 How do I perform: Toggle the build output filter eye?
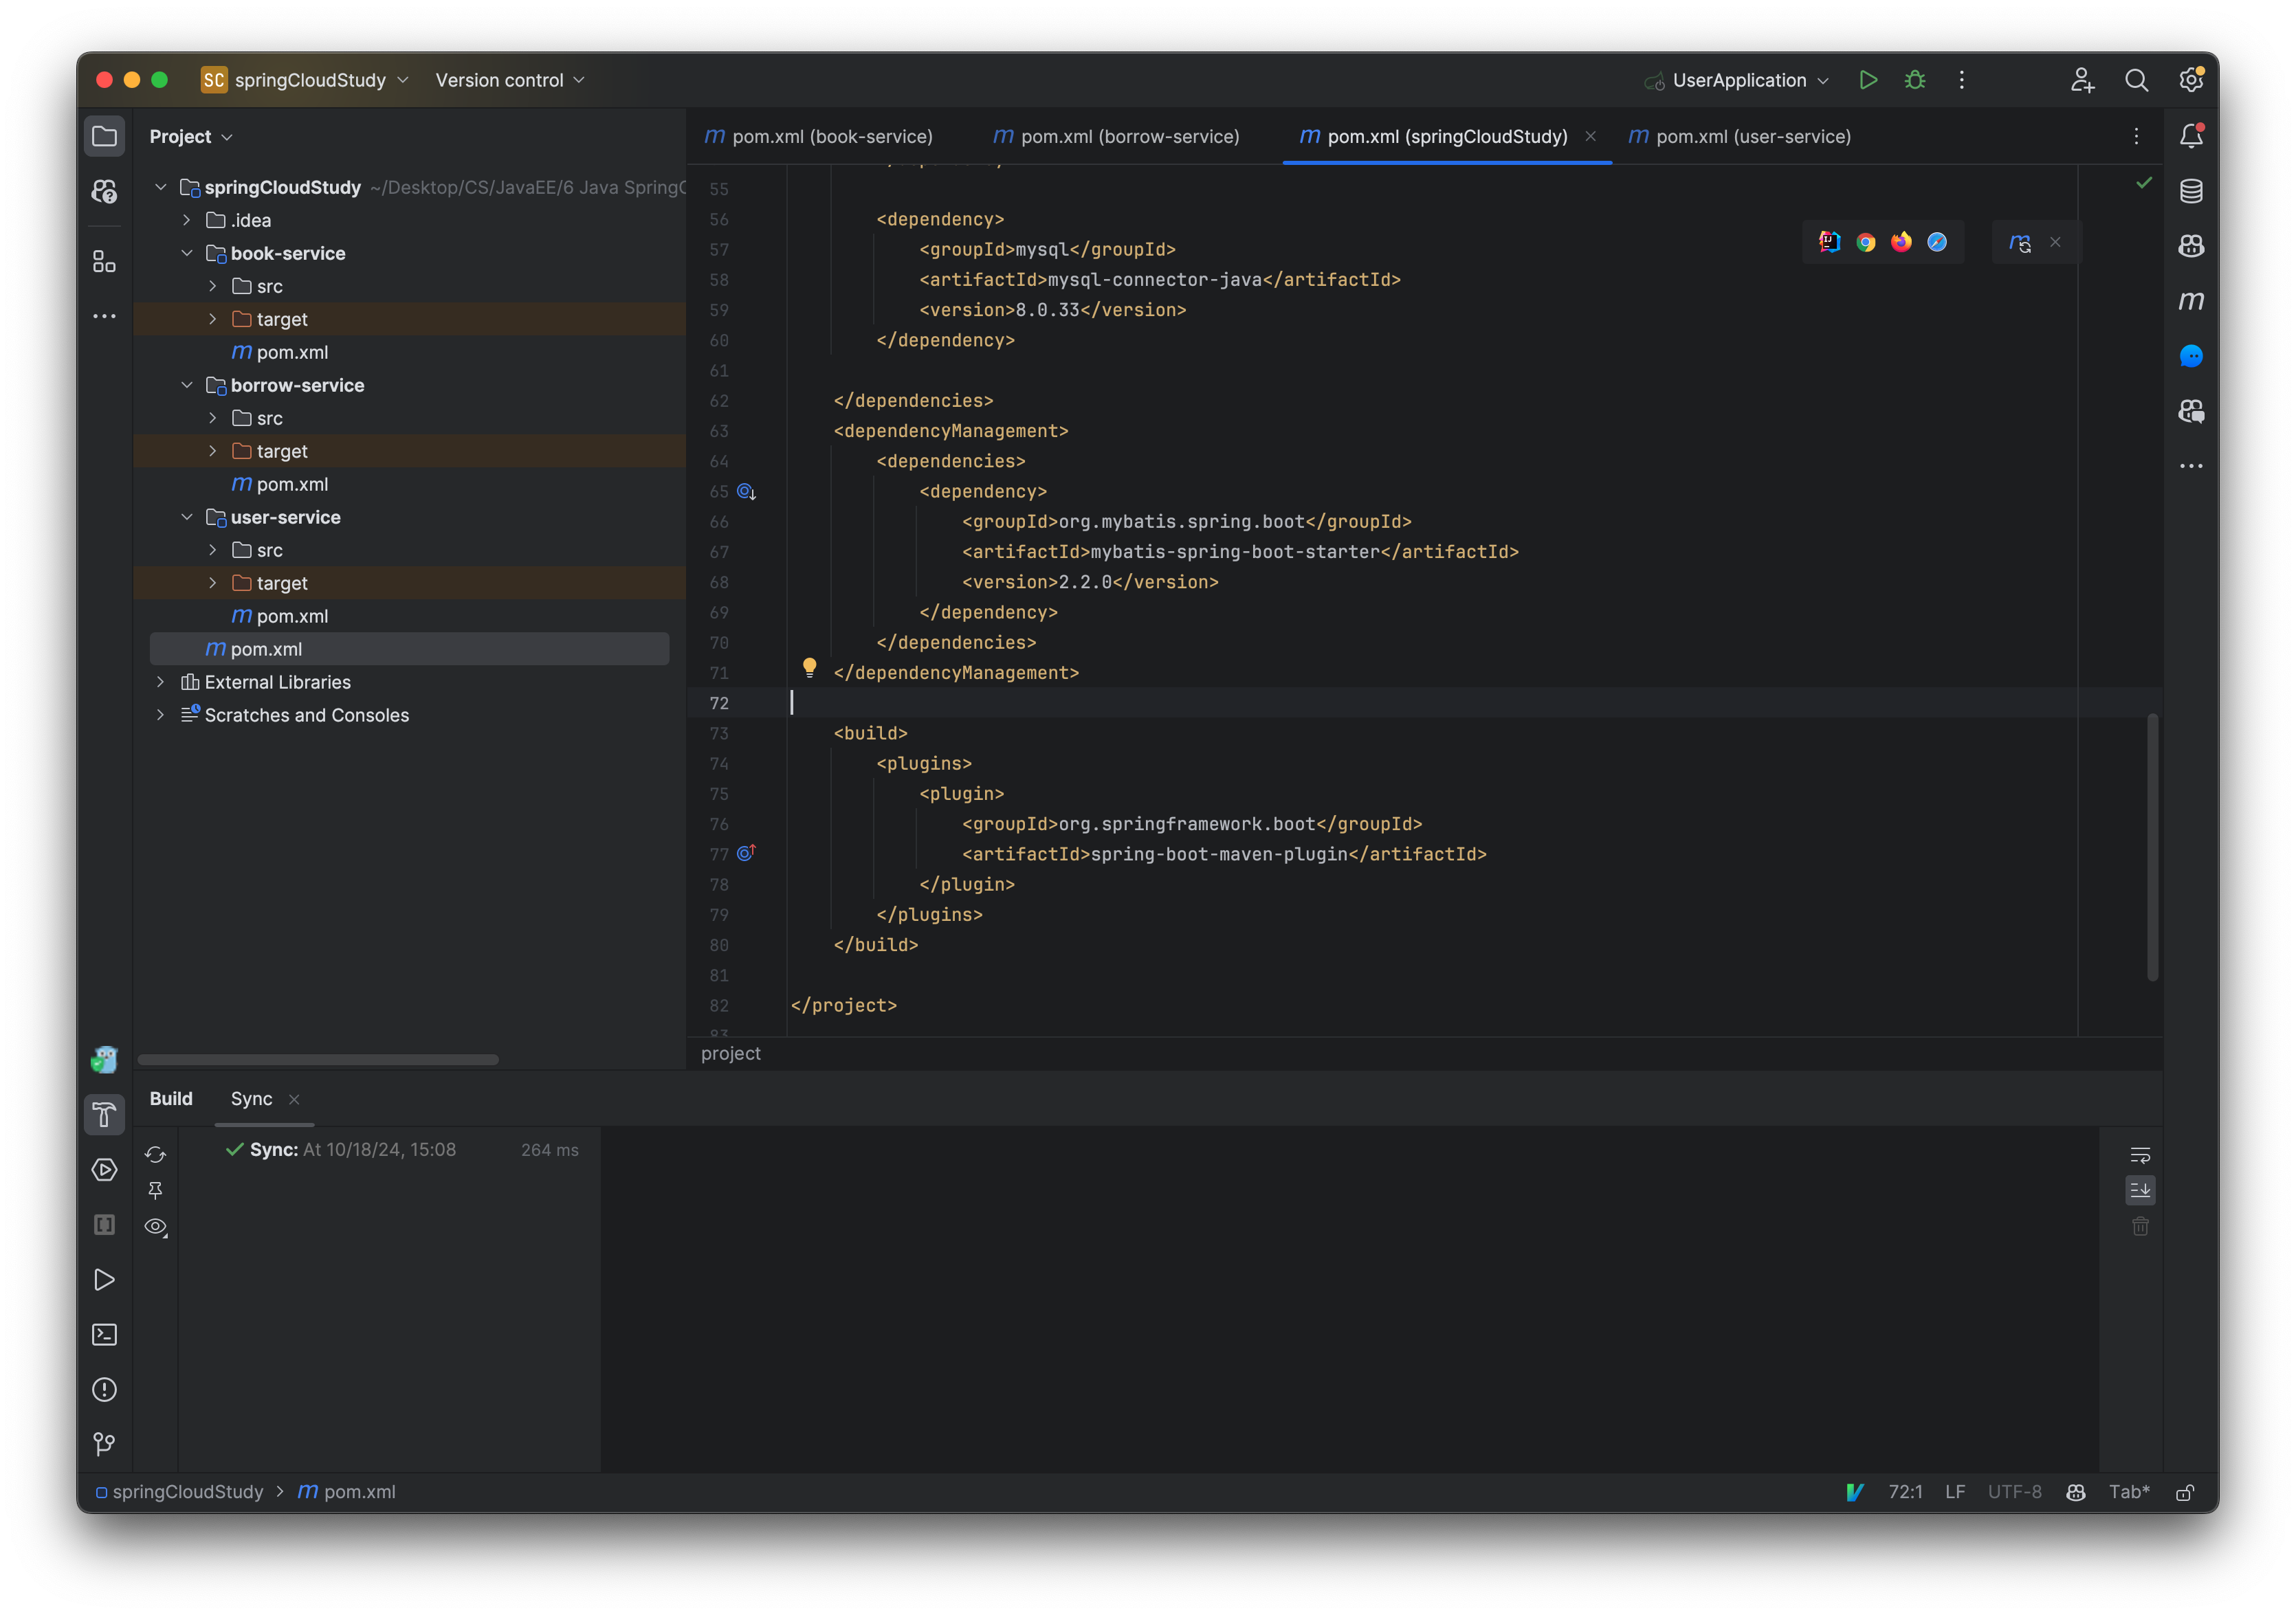156,1227
